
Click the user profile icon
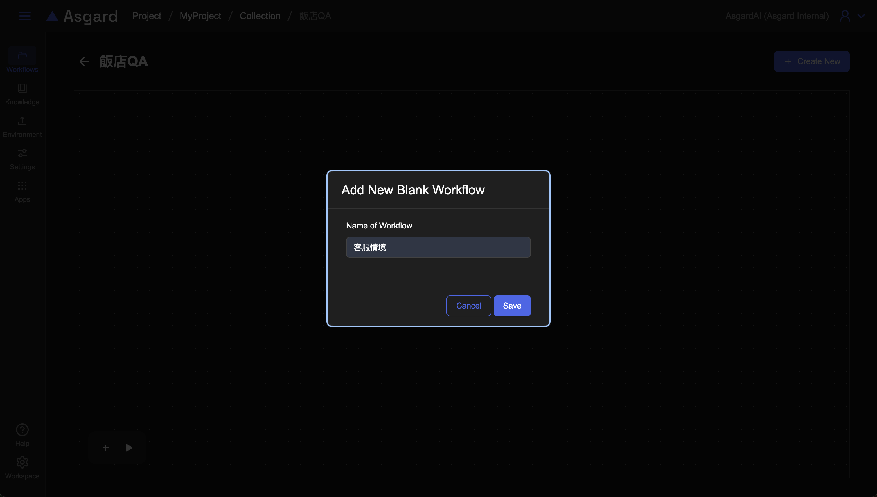844,16
